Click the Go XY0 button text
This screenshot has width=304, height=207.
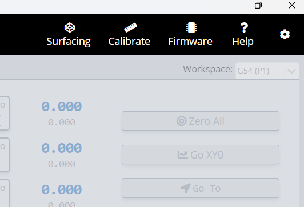click(x=207, y=155)
